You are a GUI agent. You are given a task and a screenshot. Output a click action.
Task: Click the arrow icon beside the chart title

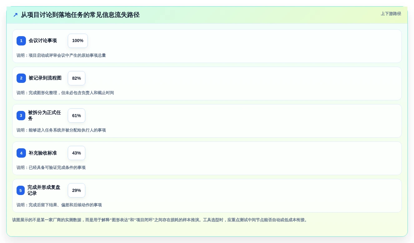(15, 15)
